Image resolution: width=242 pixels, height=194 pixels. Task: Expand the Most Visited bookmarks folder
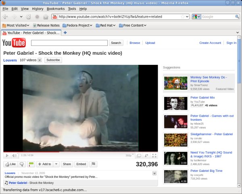16,25
